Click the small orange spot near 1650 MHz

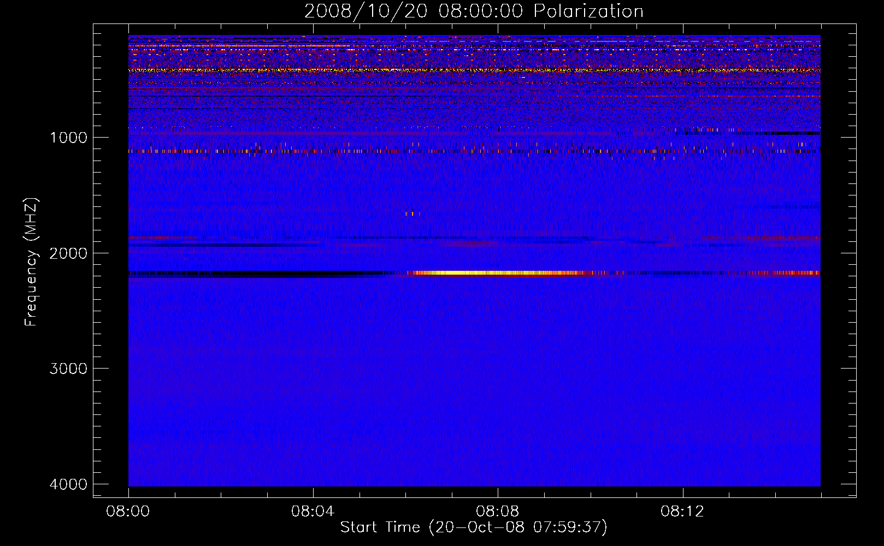coord(412,213)
